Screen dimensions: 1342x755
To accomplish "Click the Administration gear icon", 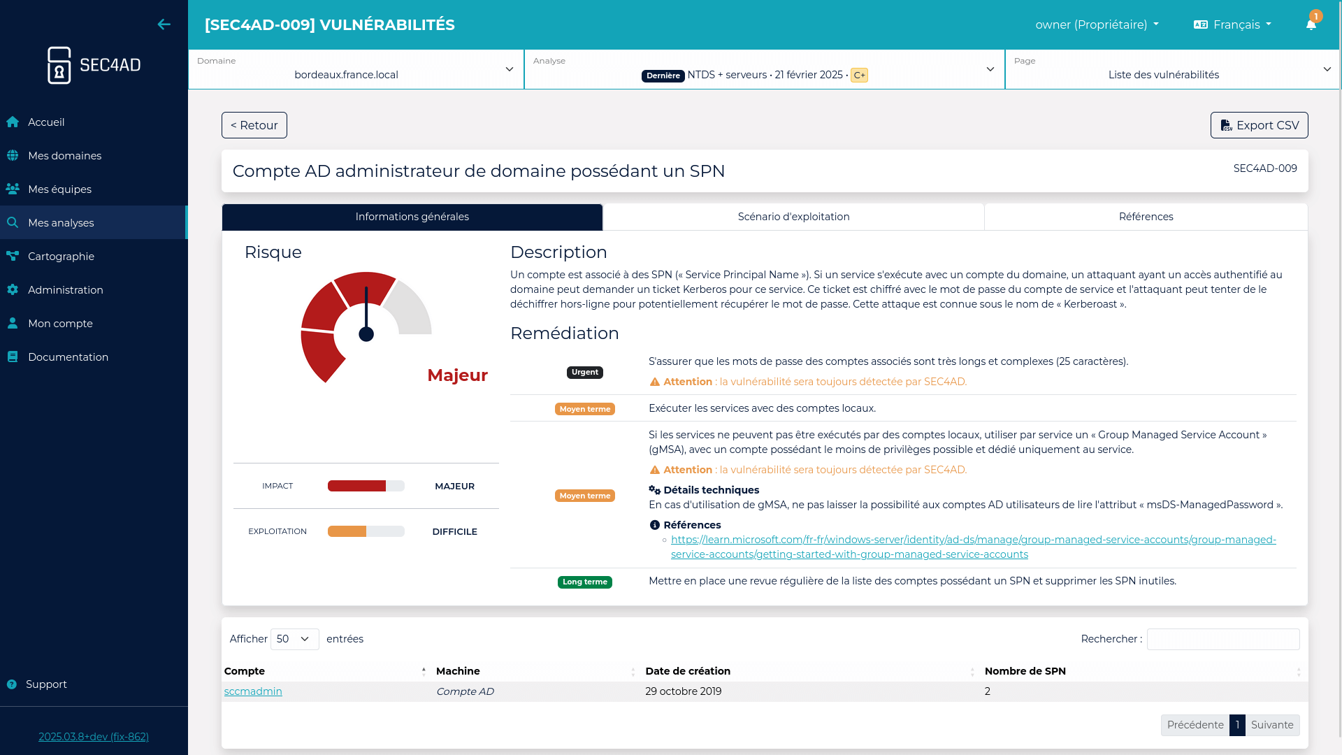I will tap(13, 290).
